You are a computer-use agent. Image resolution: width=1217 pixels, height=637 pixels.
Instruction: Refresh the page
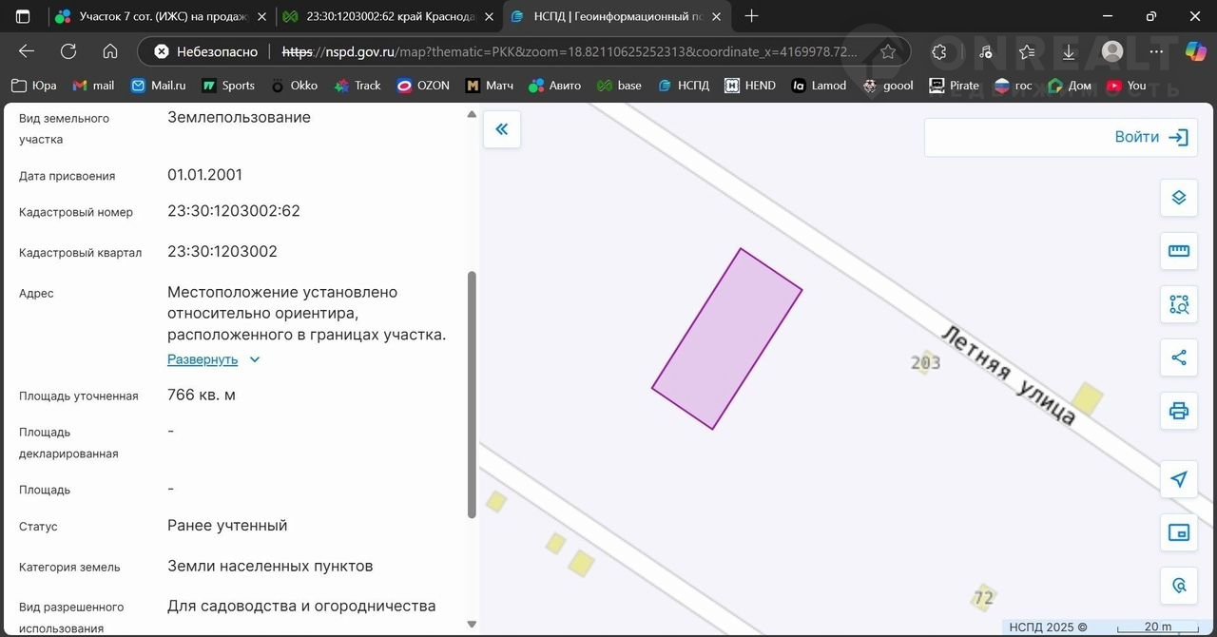[68, 51]
